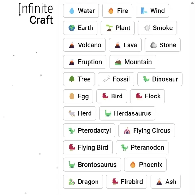This screenshot has height=195, width=195.
Task: Click the scrollbar up arrow
Action: 192,3
